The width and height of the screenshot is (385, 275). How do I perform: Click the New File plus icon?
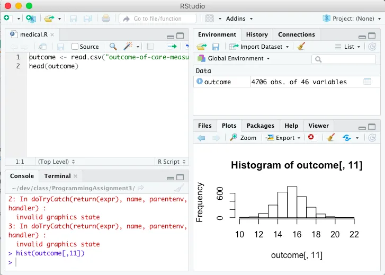tap(7, 19)
